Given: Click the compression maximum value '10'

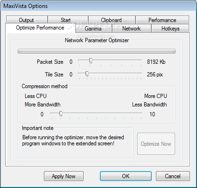Looking at the screenshot, I should click(152, 114).
